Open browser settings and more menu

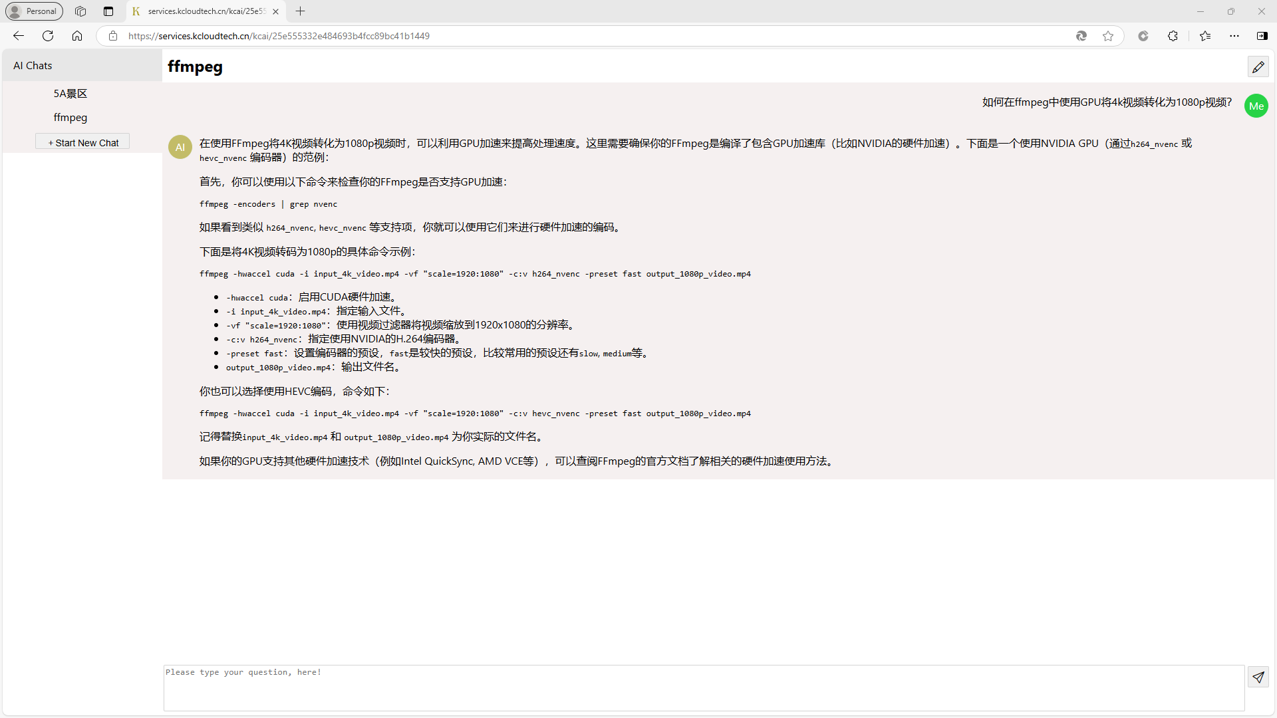(x=1234, y=36)
